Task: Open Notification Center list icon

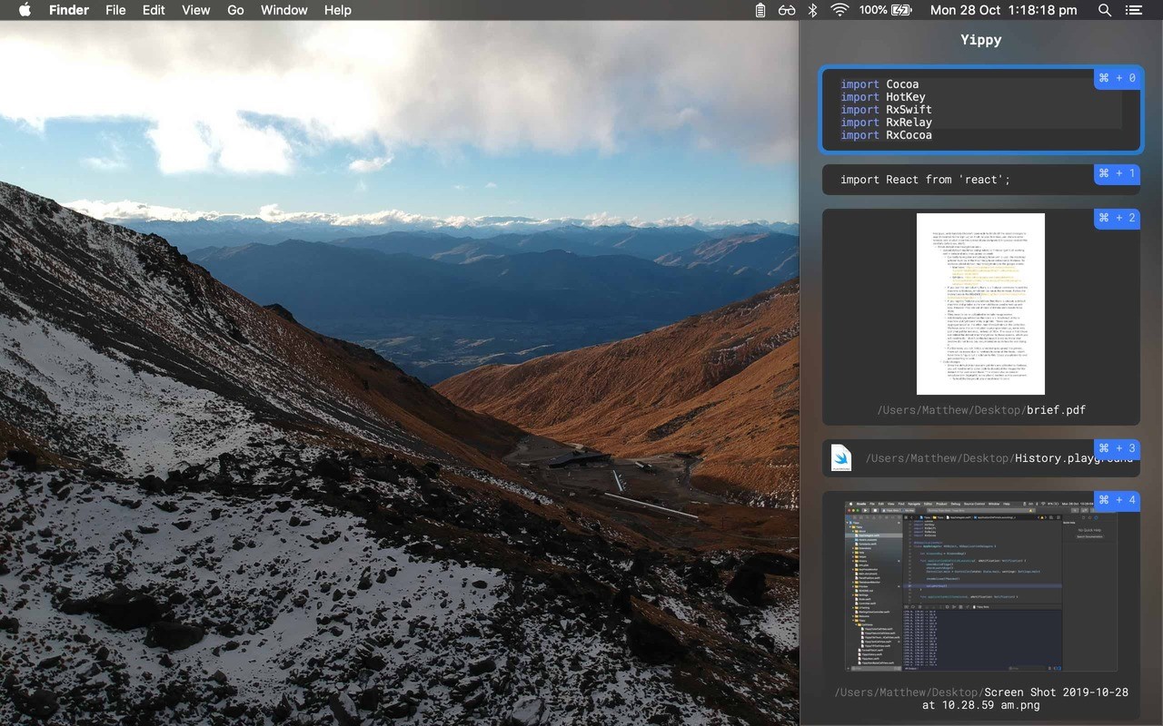Action: 1133,10
